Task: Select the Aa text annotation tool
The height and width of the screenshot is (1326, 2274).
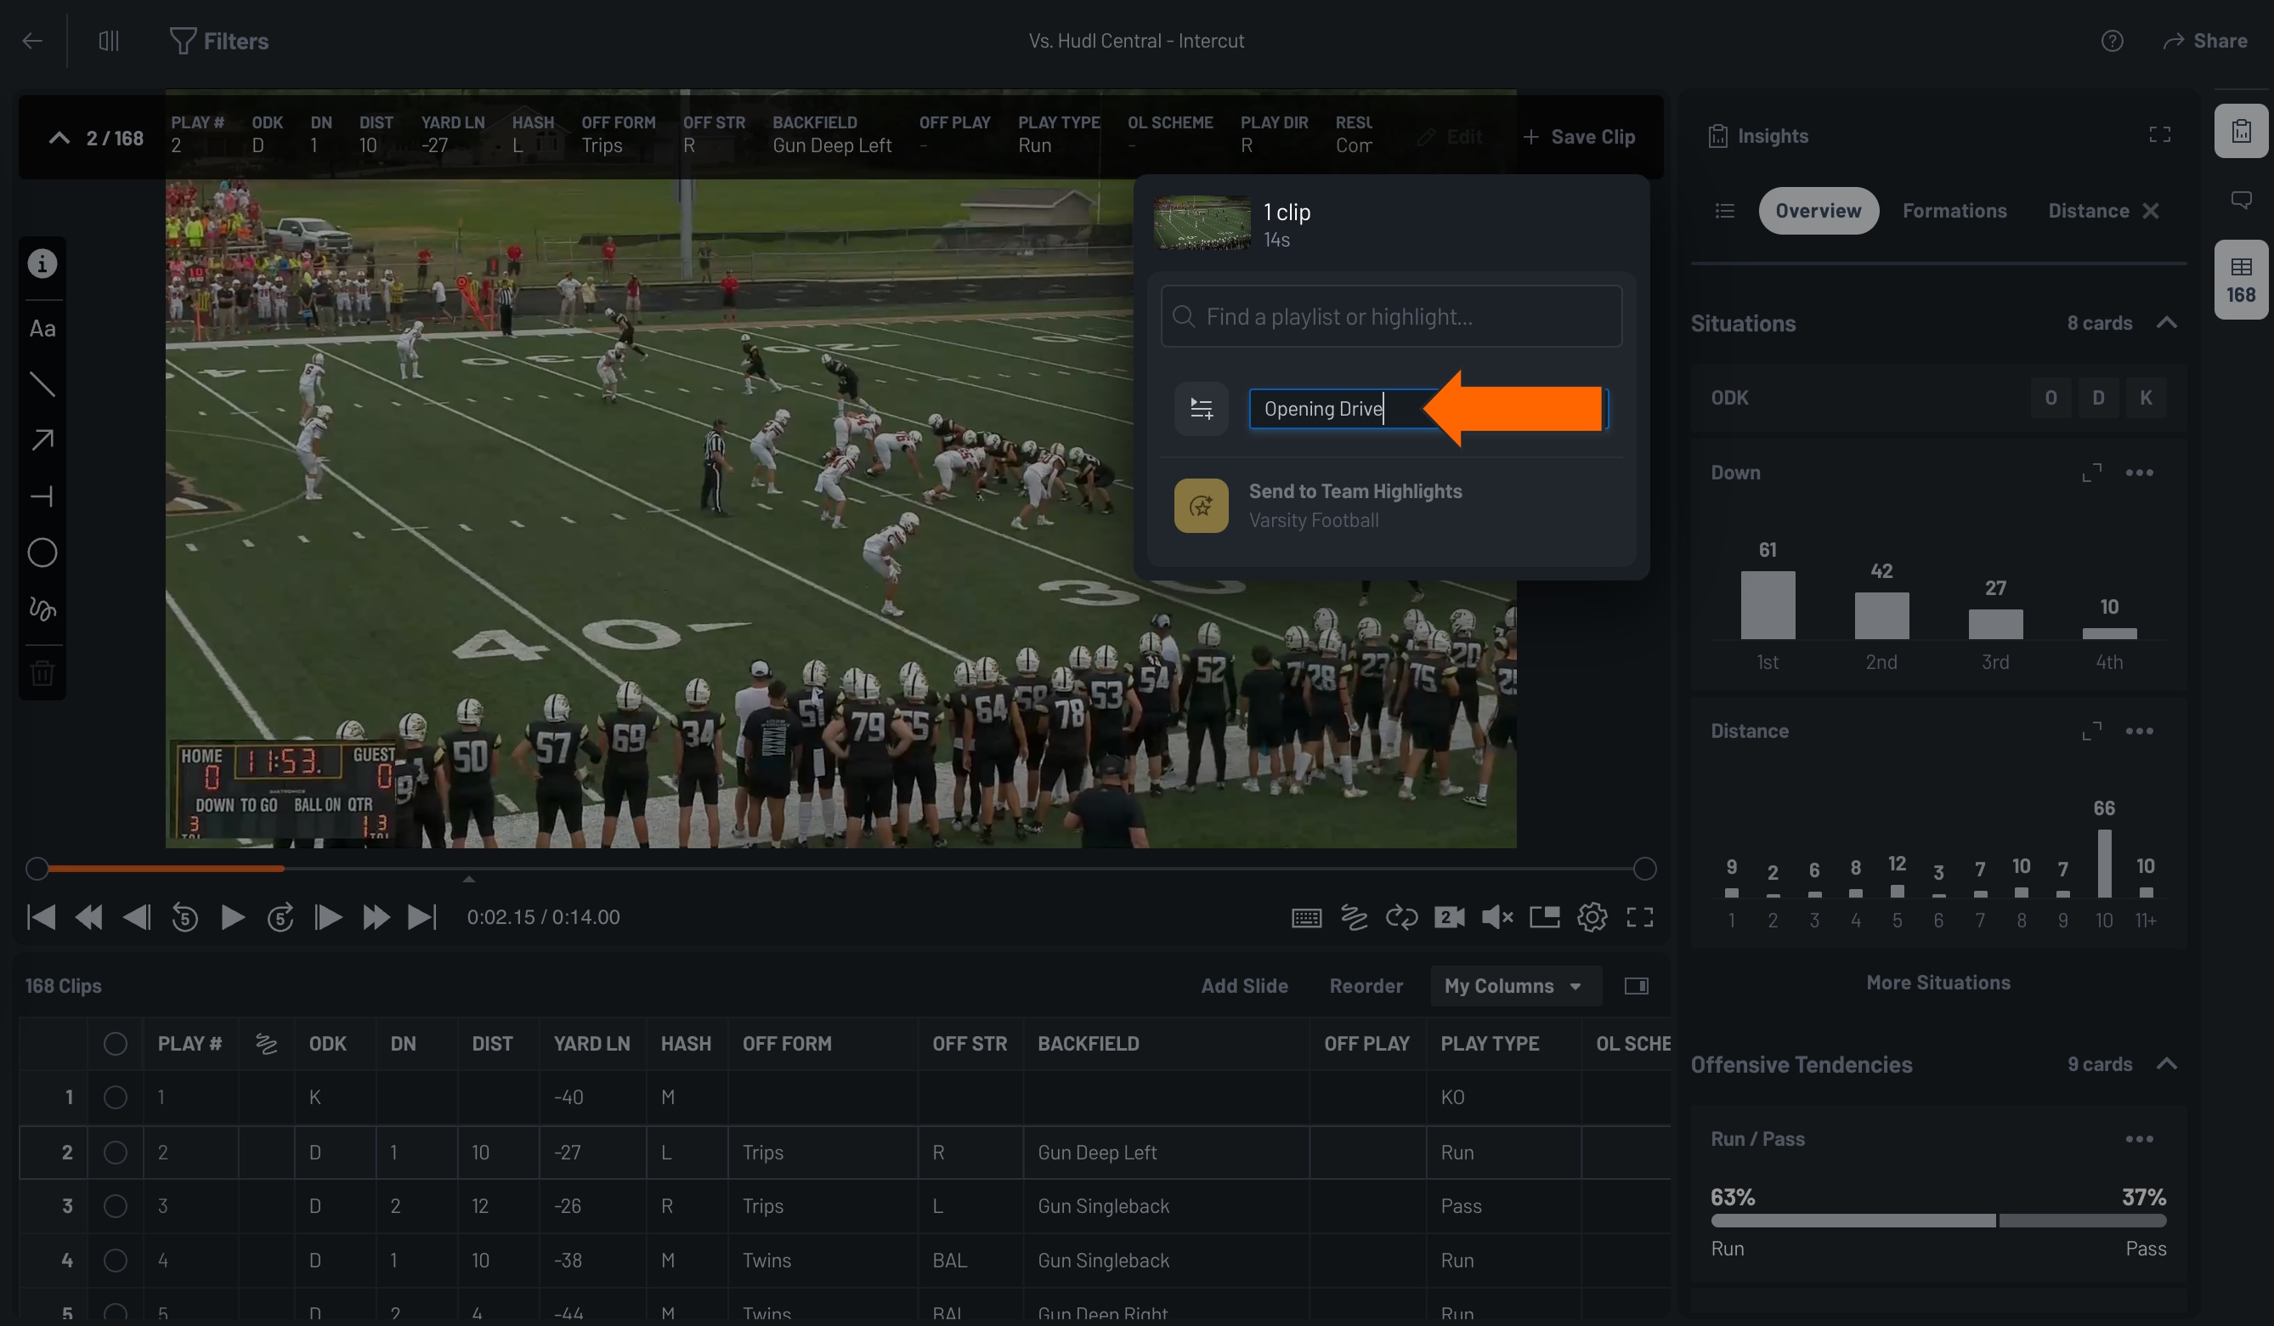Action: 42,329
